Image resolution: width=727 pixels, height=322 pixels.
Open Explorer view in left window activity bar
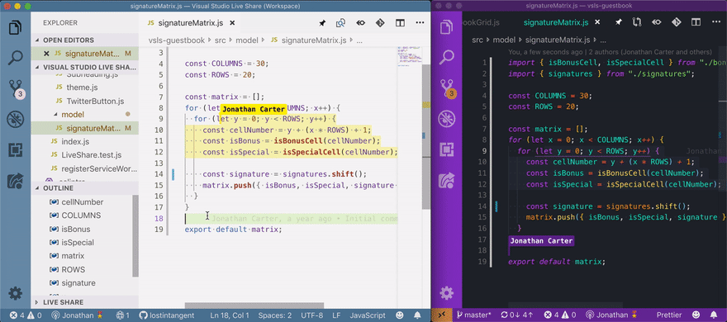(16, 27)
